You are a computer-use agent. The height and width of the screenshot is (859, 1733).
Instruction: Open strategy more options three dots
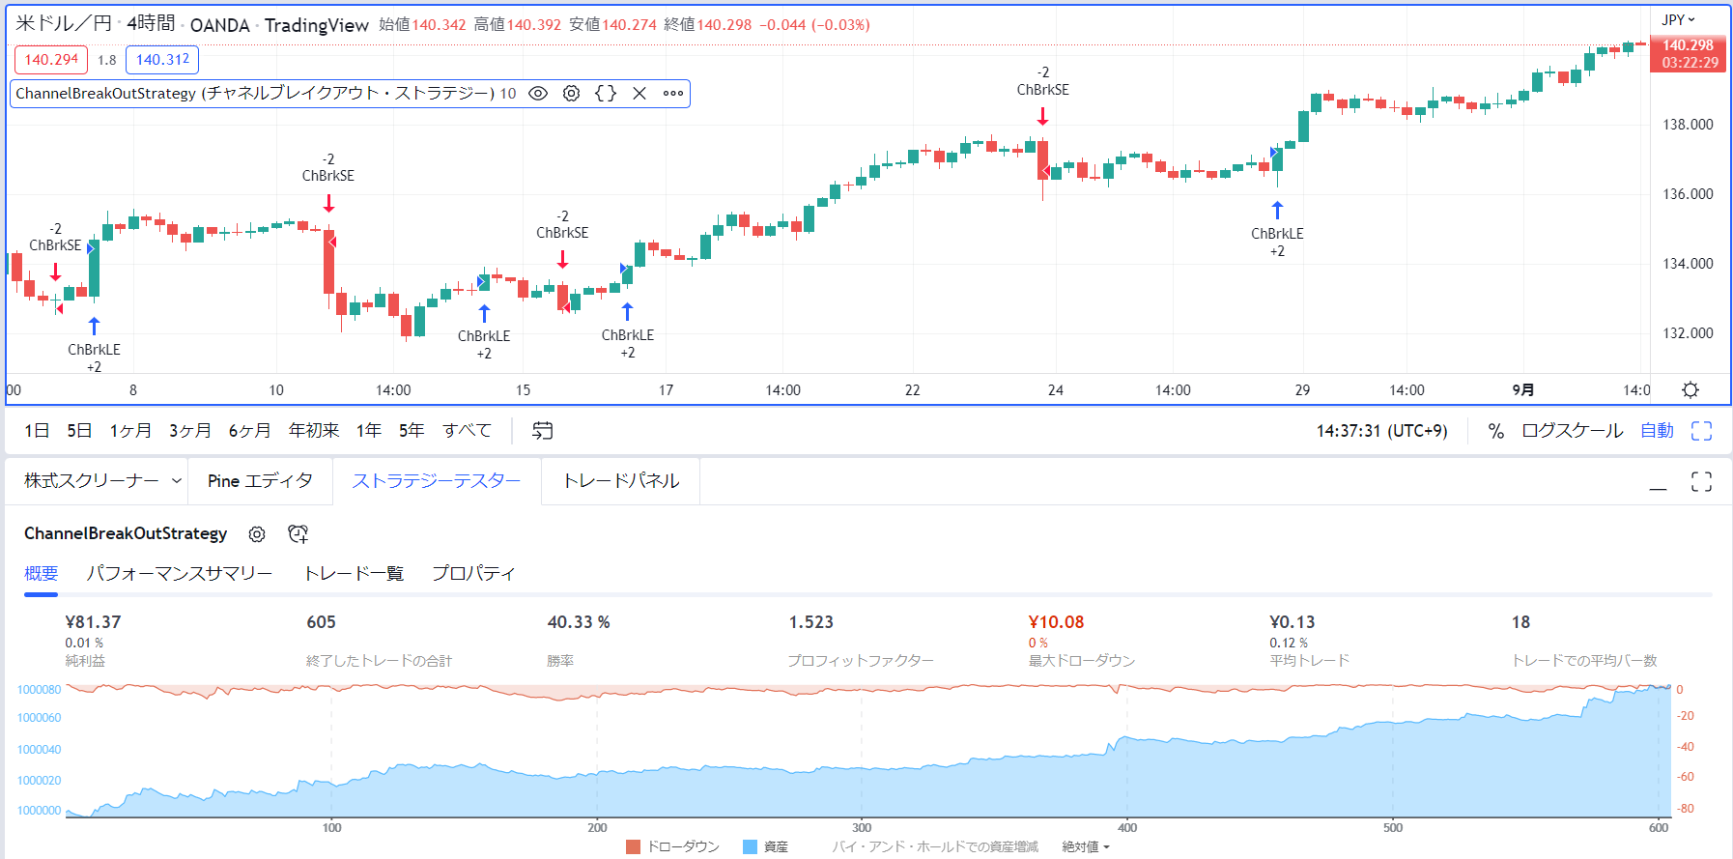pos(673,94)
